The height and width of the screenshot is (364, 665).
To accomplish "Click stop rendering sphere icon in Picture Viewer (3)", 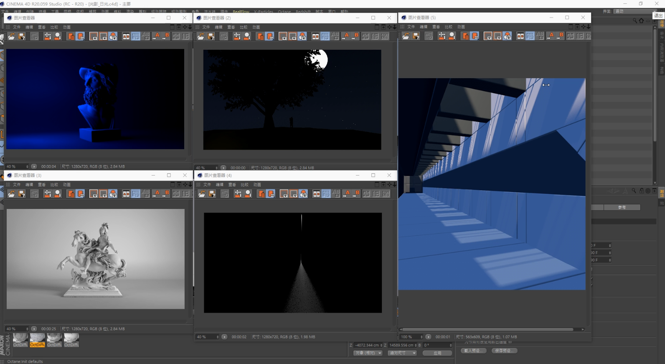I will (x=58, y=194).
